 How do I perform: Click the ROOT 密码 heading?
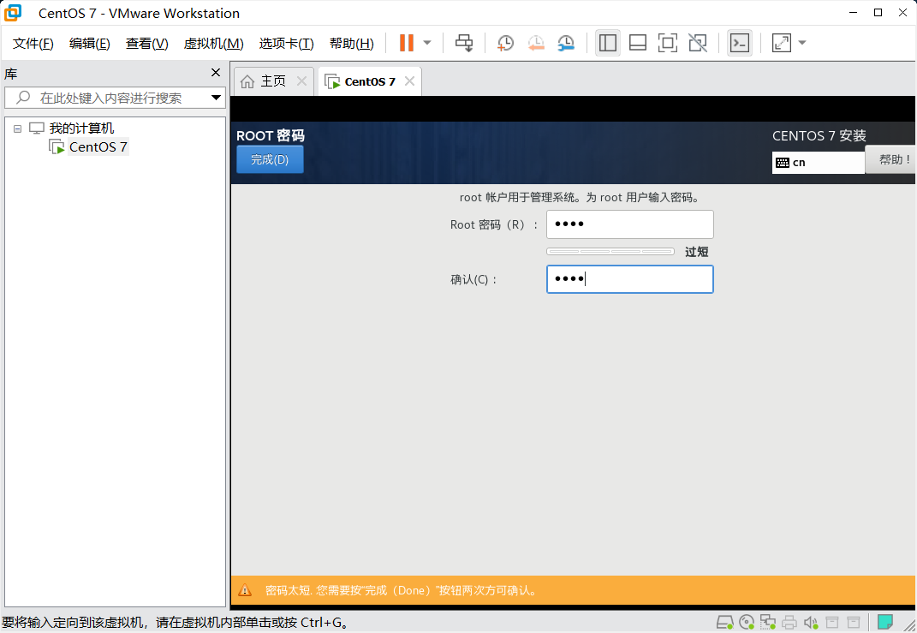271,135
